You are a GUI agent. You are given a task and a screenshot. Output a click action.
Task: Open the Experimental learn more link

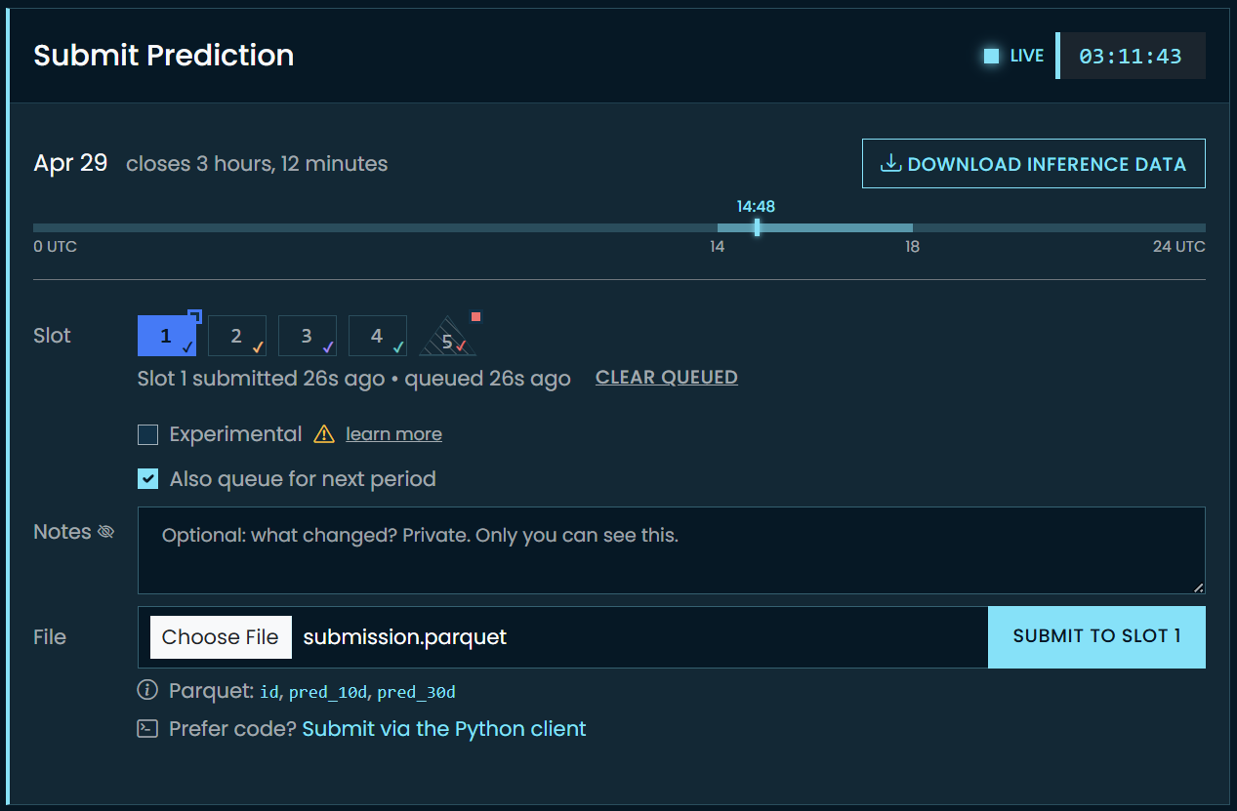[x=393, y=434]
